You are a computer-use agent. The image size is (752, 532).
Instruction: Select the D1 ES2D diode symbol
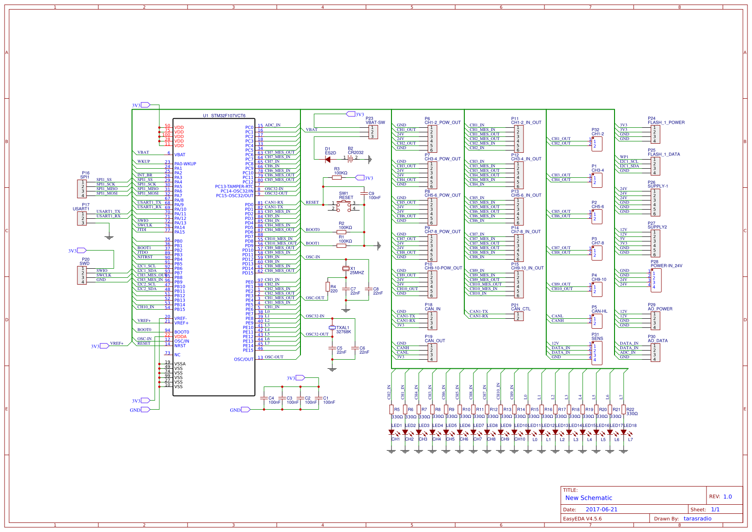pos(328,159)
